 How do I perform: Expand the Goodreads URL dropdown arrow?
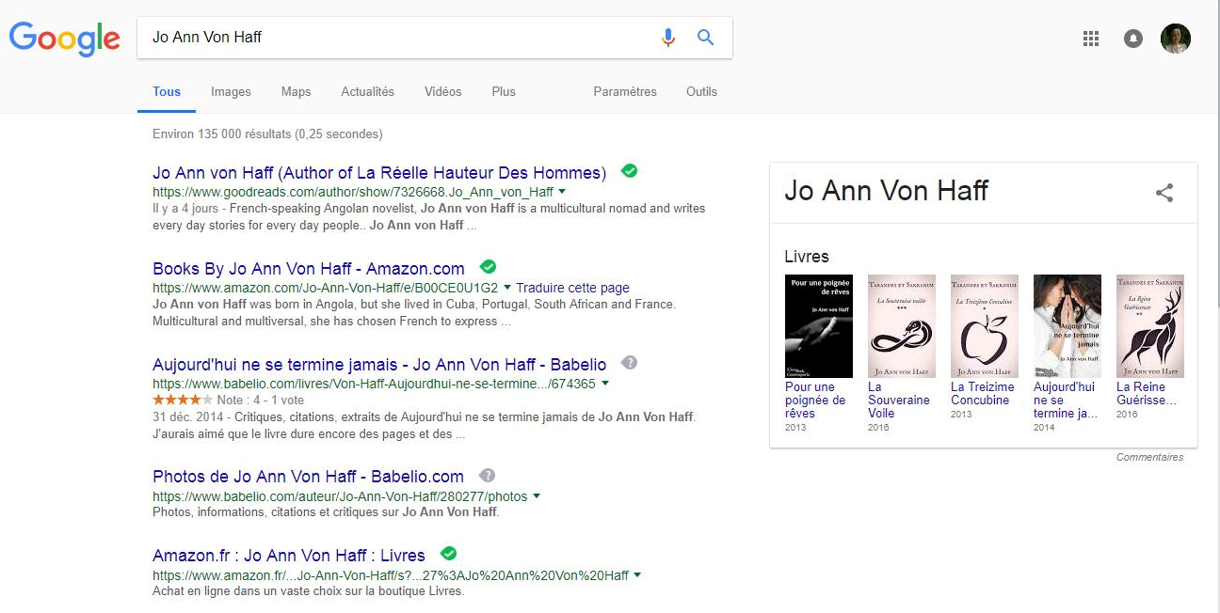tap(562, 192)
